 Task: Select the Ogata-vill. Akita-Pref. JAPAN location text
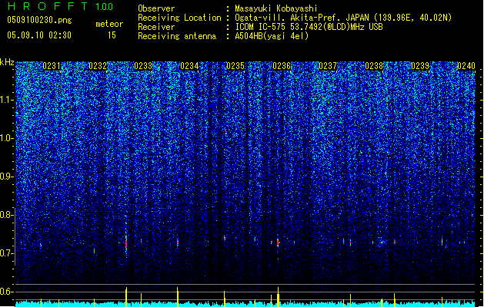coord(343,18)
